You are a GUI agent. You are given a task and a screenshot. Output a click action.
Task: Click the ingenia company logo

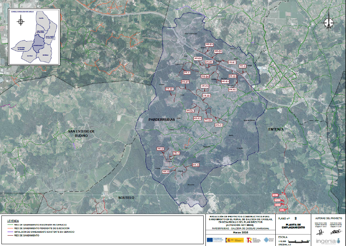point(327,241)
